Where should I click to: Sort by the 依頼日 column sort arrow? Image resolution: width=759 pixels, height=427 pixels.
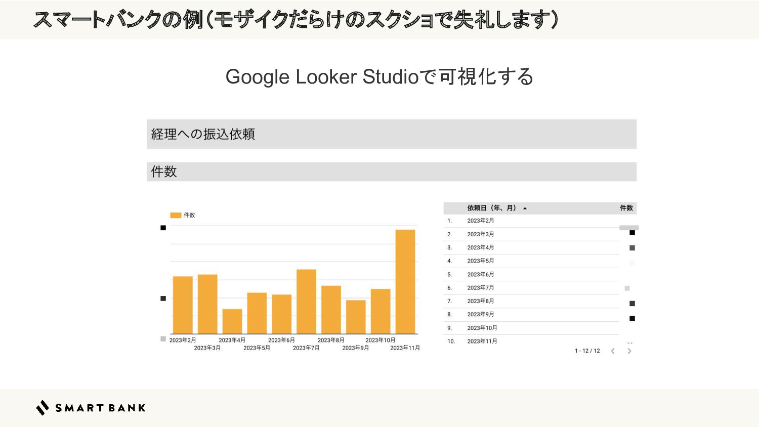click(x=525, y=208)
